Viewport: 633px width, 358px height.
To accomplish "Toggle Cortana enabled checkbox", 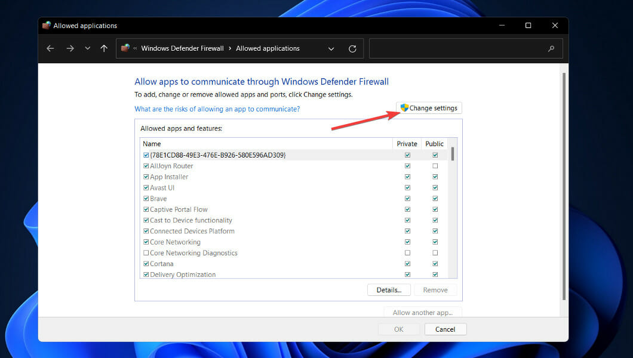I will (146, 264).
